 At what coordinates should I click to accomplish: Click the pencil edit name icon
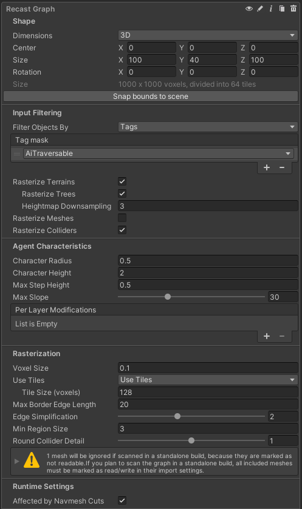point(260,8)
